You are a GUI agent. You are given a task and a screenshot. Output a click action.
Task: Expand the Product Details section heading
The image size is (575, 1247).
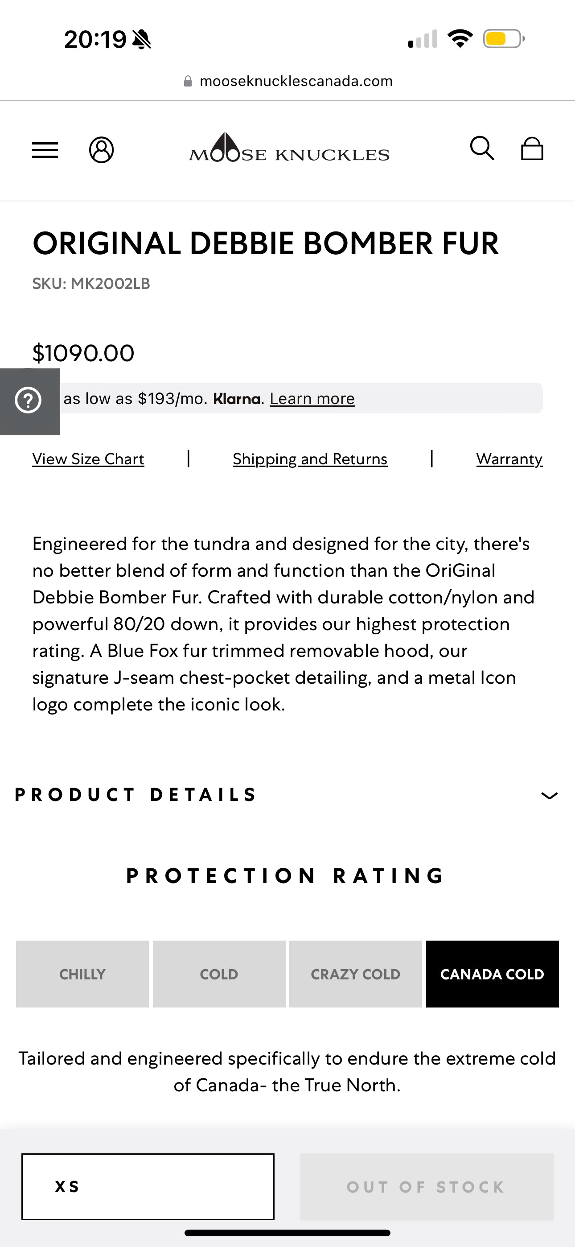click(136, 795)
